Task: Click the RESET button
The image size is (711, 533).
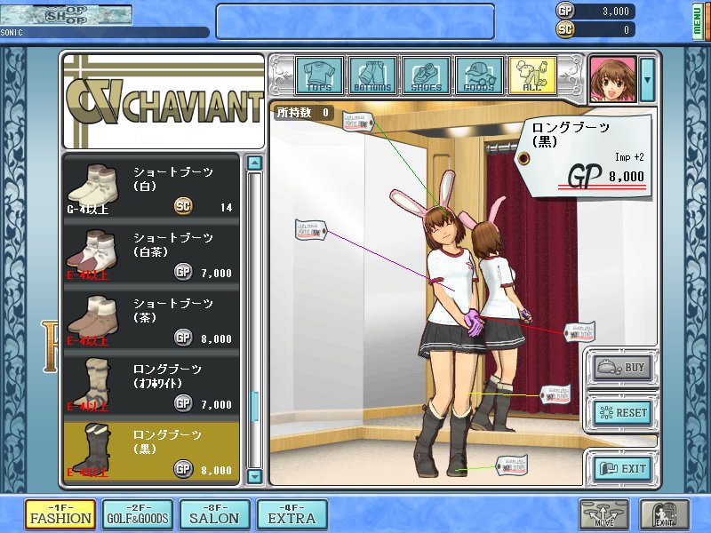Action: [x=623, y=413]
